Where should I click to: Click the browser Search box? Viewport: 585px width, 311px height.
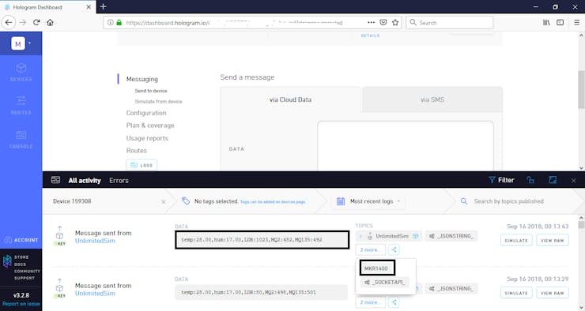click(450, 22)
